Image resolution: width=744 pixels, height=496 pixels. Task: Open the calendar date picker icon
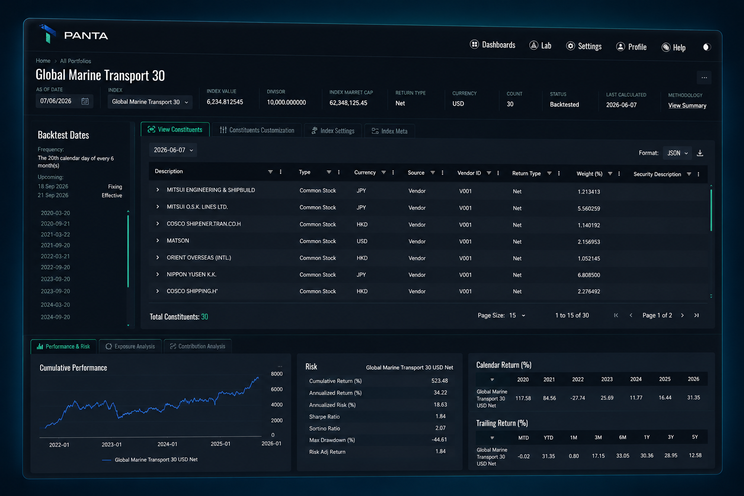85,101
